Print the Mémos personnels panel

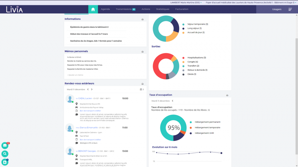142,52
